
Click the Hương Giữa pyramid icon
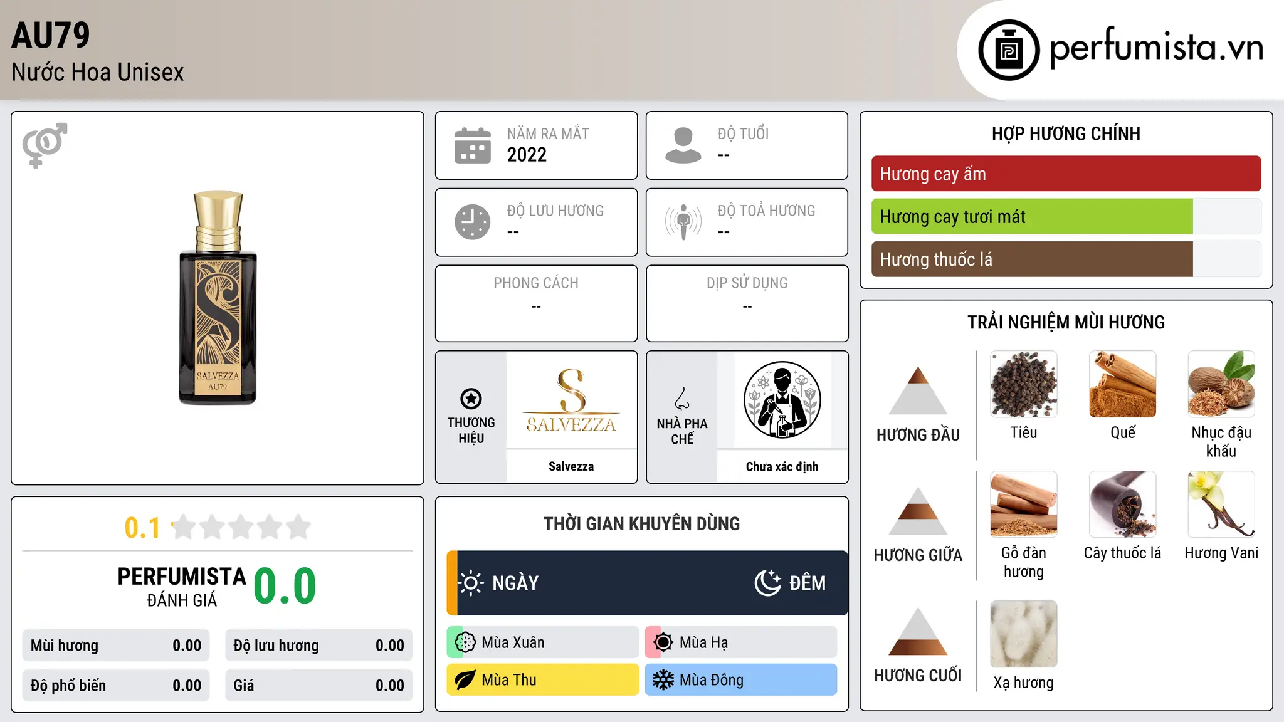918,511
